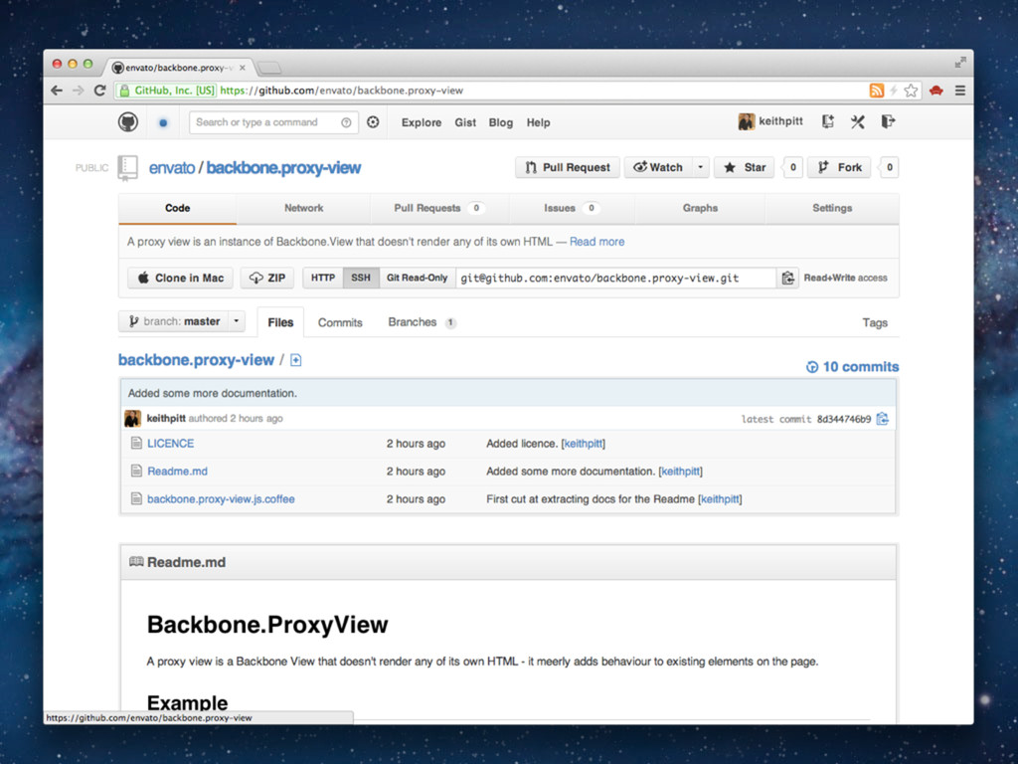
Task: Open the Issues tab
Action: [572, 208]
